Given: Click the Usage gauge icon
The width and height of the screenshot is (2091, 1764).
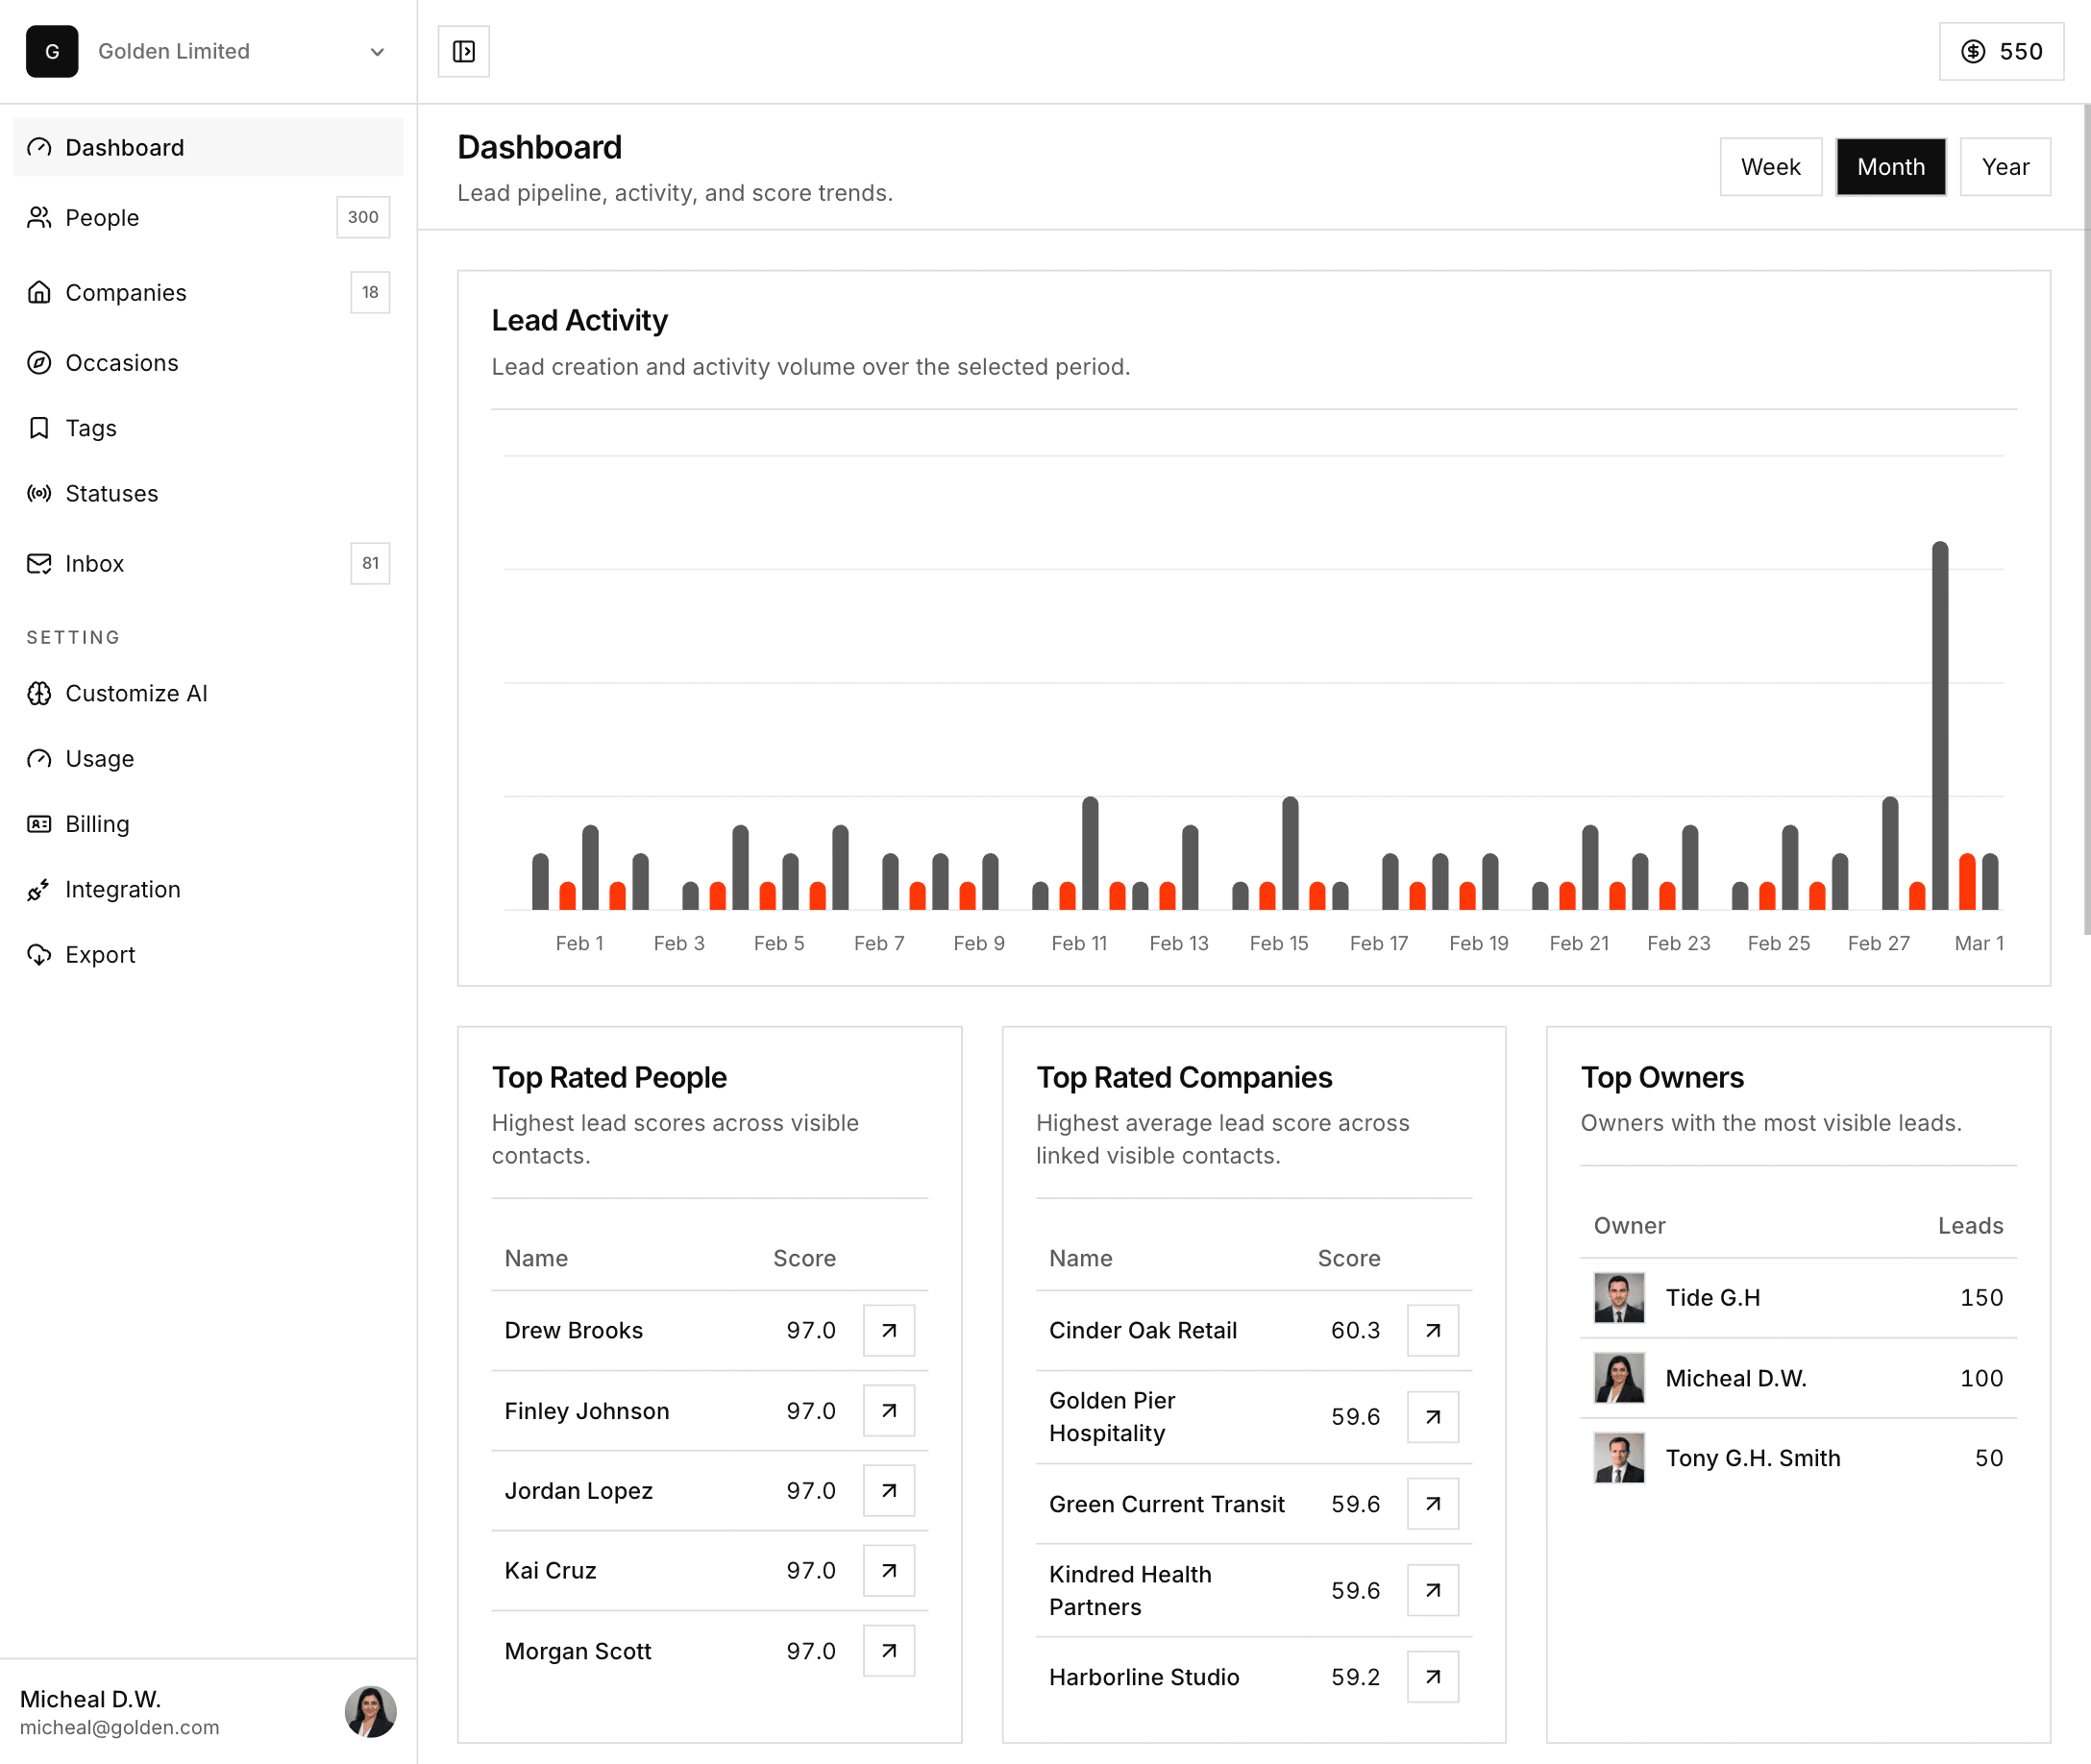Looking at the screenshot, I should tap(38, 758).
